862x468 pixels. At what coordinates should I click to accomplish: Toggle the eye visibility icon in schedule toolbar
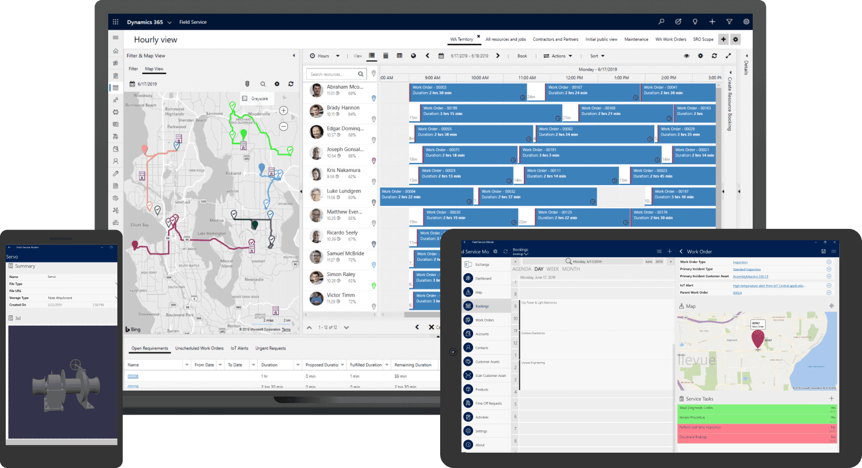[x=686, y=56]
